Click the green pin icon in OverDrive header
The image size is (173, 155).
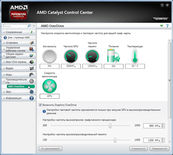point(161,26)
